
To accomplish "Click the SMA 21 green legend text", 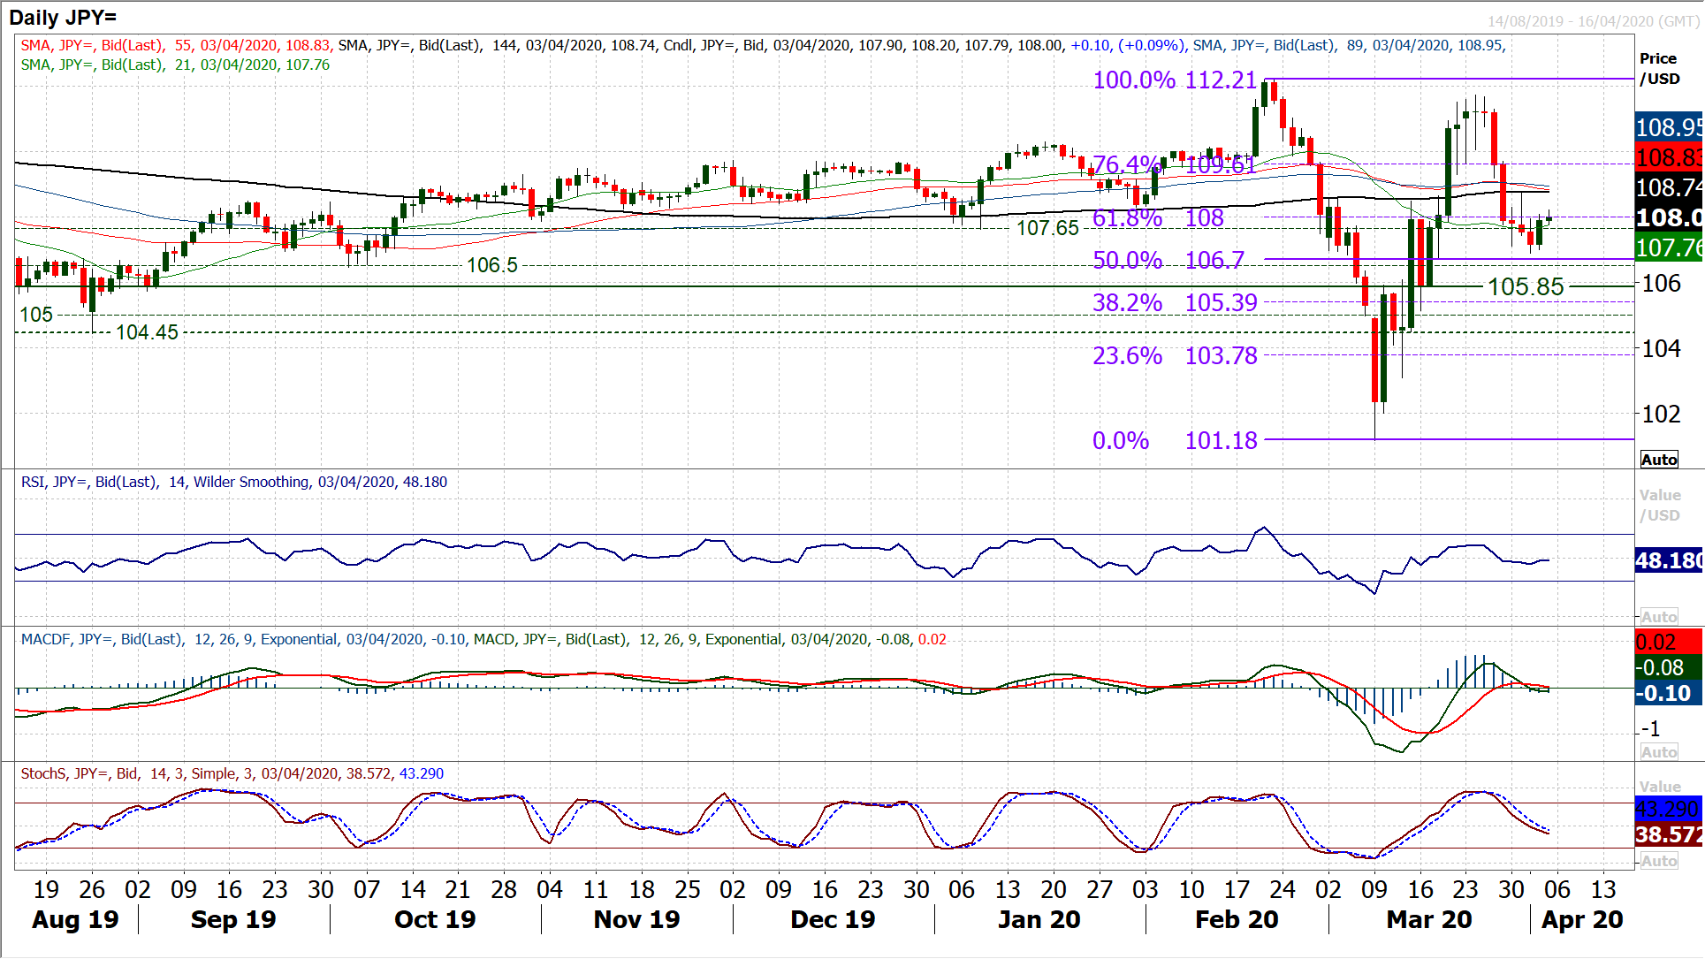I will [175, 65].
